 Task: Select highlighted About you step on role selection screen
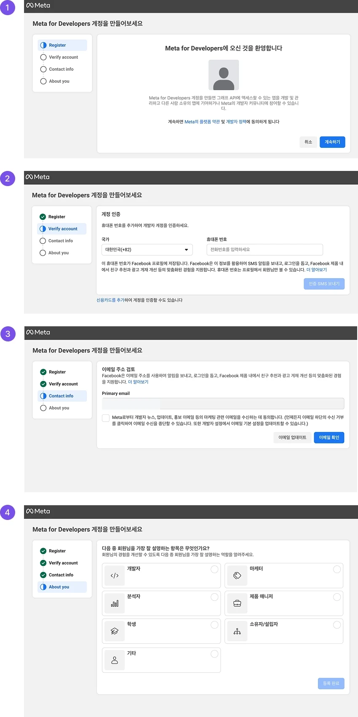pos(62,587)
